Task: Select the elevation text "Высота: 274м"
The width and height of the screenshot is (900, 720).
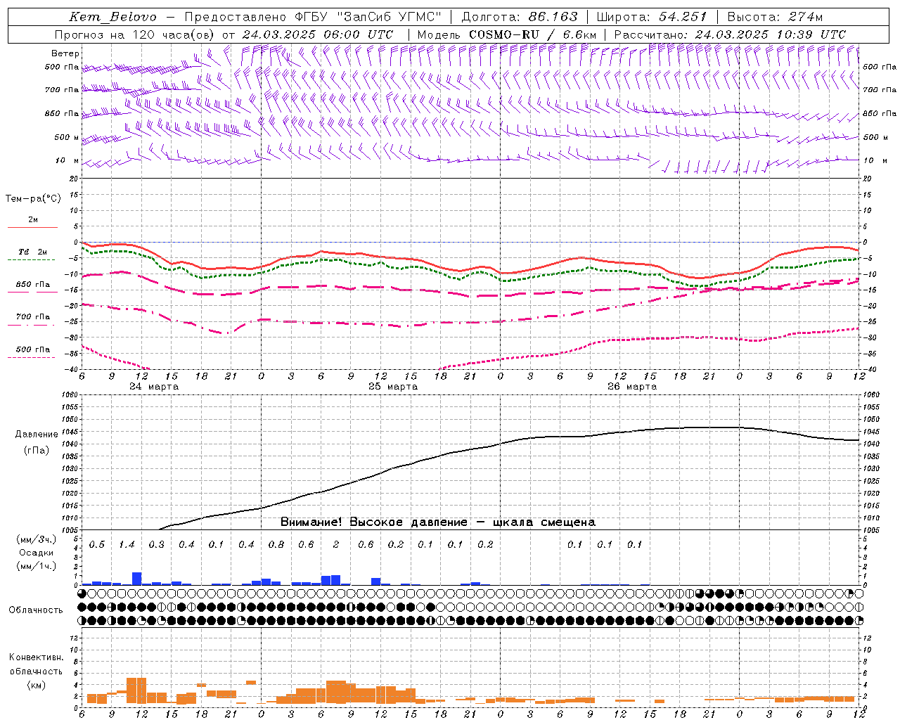Action: coord(775,17)
